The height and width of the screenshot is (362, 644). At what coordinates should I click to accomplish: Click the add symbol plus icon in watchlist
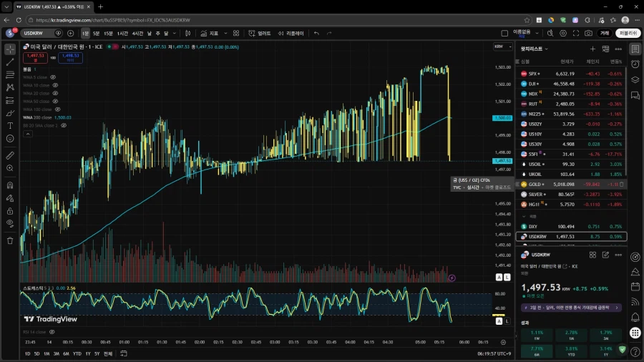(592, 49)
